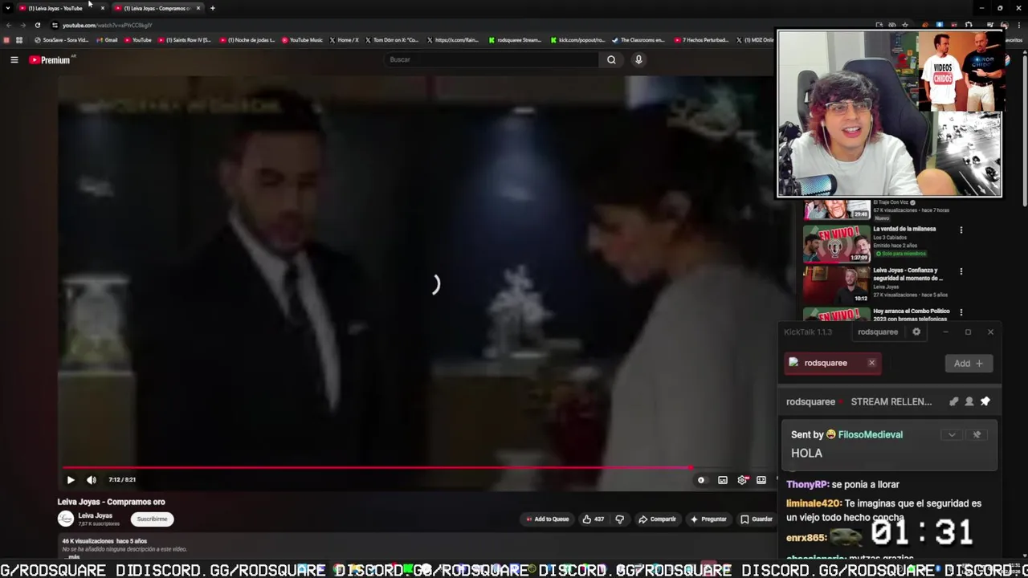Expand the description with ...más
The height and width of the screenshot is (578, 1028).
tap(74, 556)
